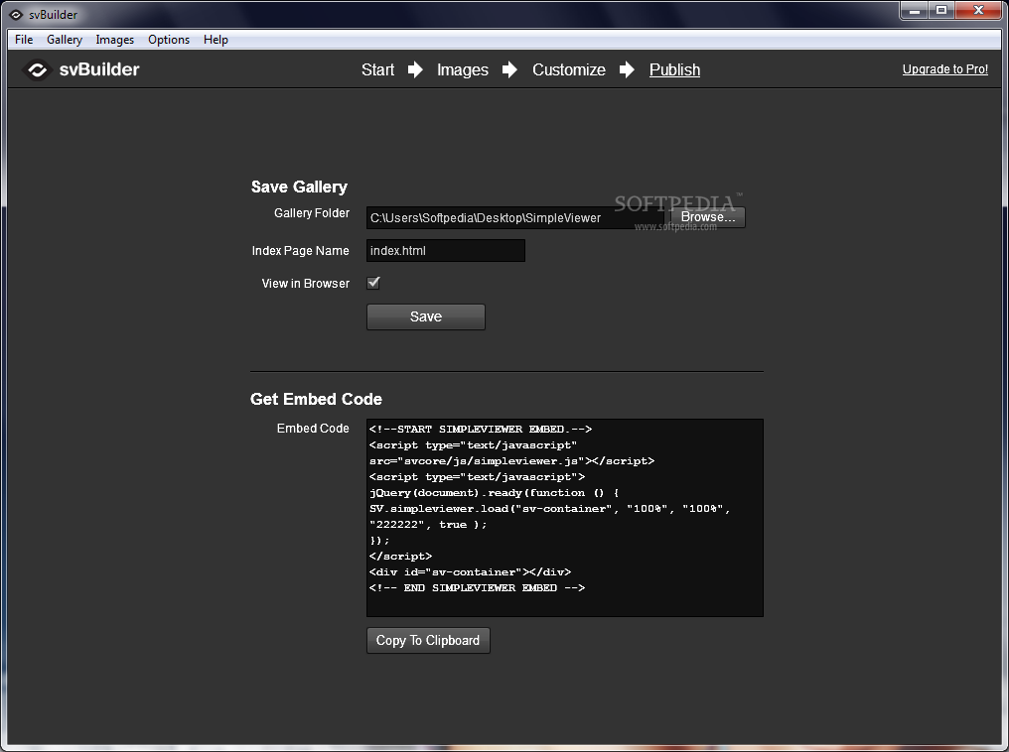Click the "View in Browser" label

pyautogui.click(x=306, y=284)
